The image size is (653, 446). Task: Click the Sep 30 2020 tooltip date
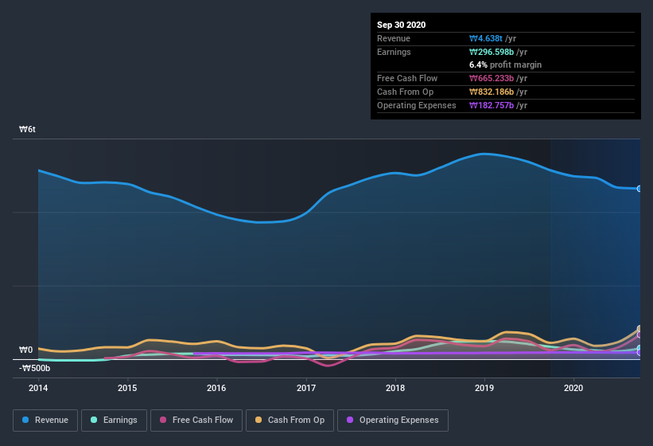point(402,25)
